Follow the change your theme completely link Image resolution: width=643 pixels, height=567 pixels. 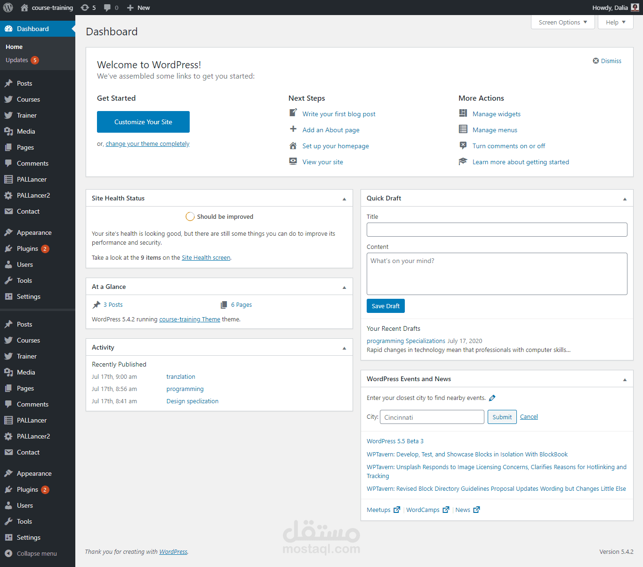tap(147, 144)
